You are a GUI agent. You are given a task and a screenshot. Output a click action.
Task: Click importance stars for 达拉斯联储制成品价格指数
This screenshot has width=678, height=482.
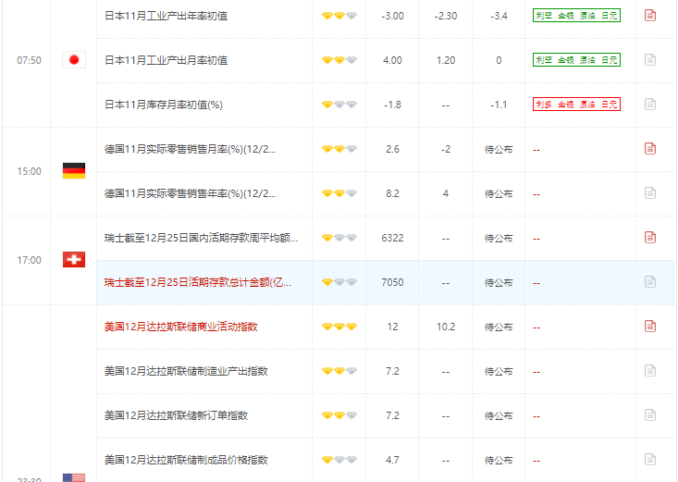point(339,460)
